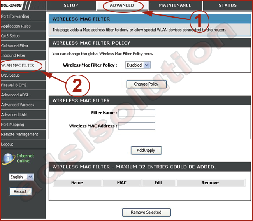
Task: Open Port Forwarding in the sidebar
Action: point(15,16)
